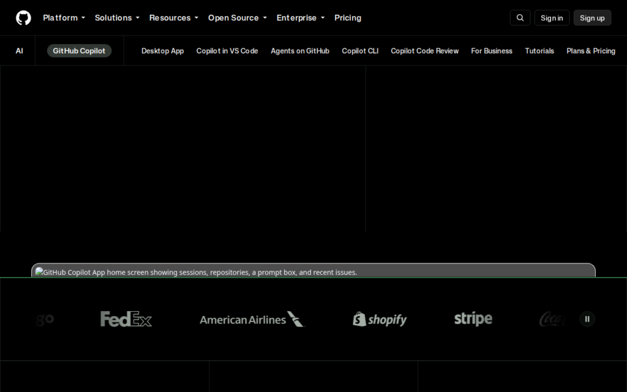Open Plans & Pricing link
Screen dimensions: 627x392
click(591, 51)
